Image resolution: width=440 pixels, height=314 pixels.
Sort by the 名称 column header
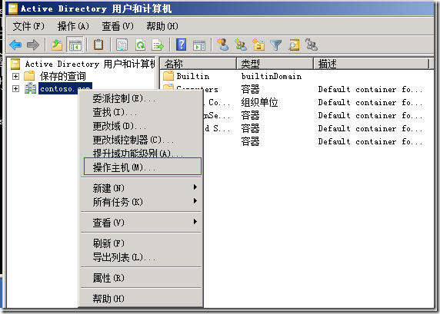[x=198, y=64]
